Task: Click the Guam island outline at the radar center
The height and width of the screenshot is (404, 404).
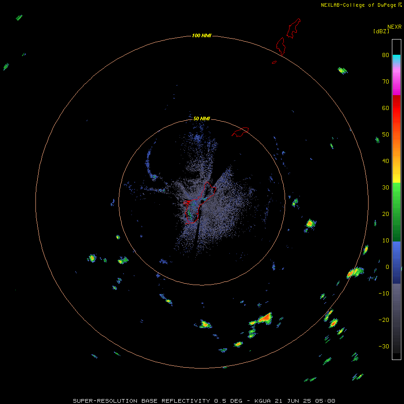Action: [200, 203]
